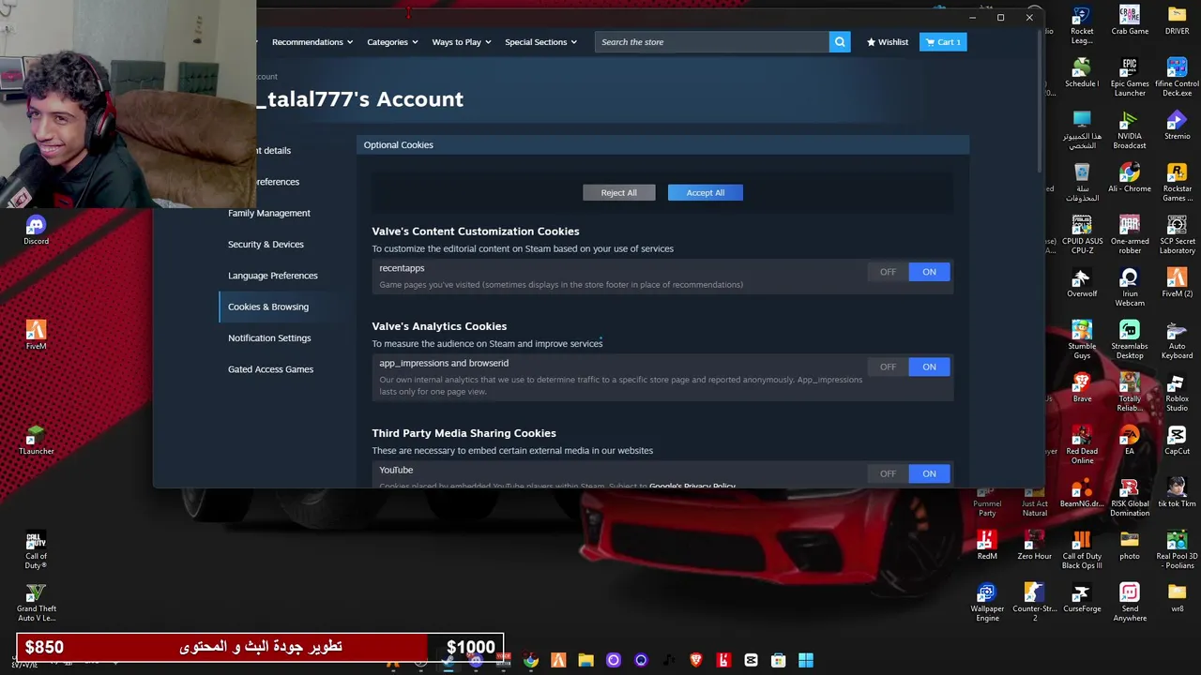The width and height of the screenshot is (1201, 675).
Task: Open the Ali - Chrome desktop shortcut
Action: click(1130, 178)
